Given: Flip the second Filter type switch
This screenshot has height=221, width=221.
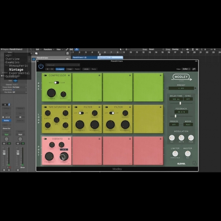Looking at the screenshot, I should coord(112,113).
